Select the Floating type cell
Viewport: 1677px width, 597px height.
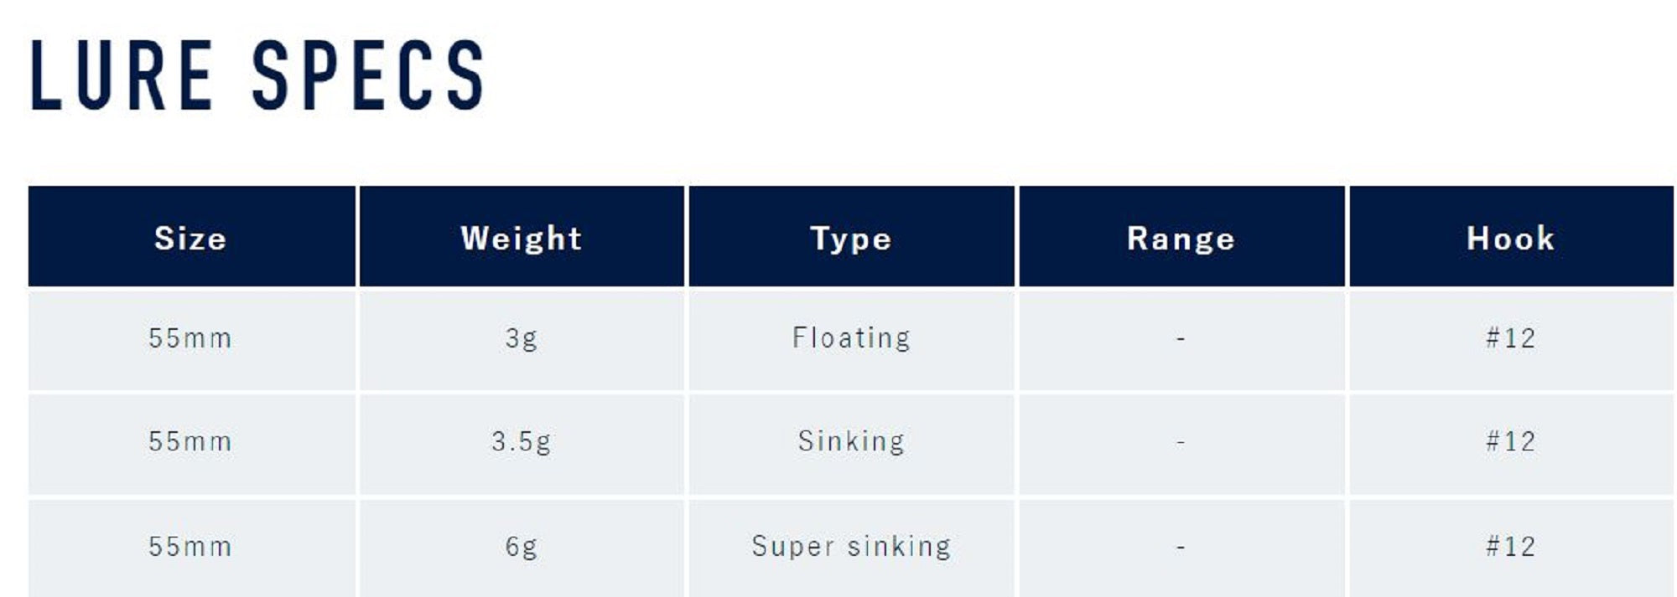click(851, 338)
